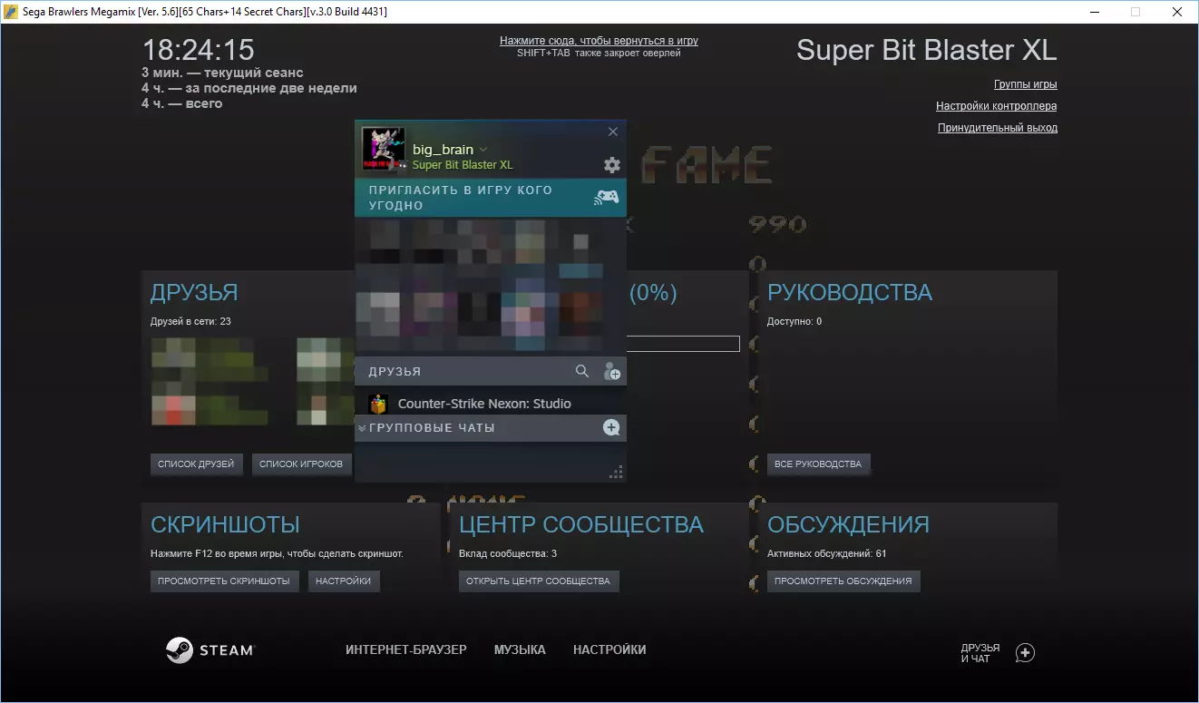The width and height of the screenshot is (1199, 703).
Task: Click the app icon in the title bar
Action: pos(12,12)
